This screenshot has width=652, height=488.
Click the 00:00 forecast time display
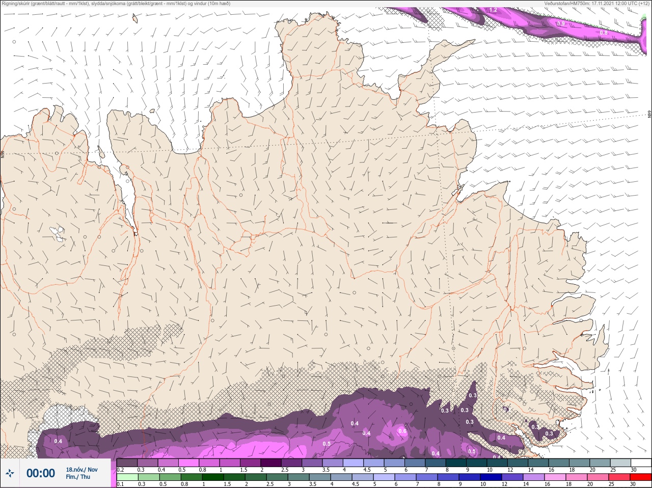41,473
